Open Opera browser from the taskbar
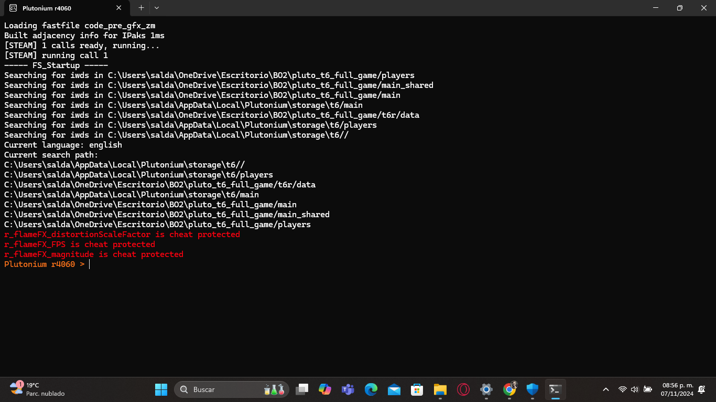 [463, 389]
